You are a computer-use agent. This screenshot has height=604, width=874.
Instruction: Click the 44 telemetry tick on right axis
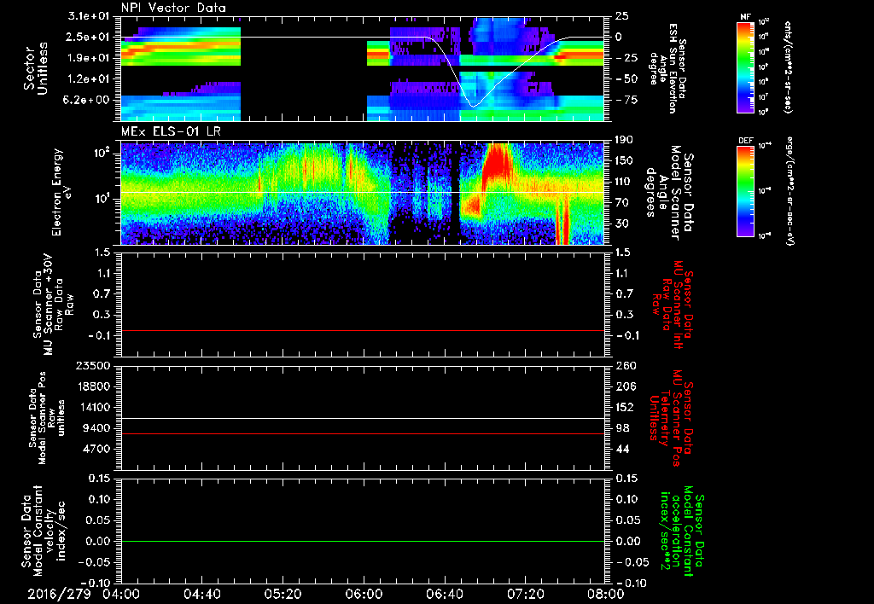(x=622, y=449)
